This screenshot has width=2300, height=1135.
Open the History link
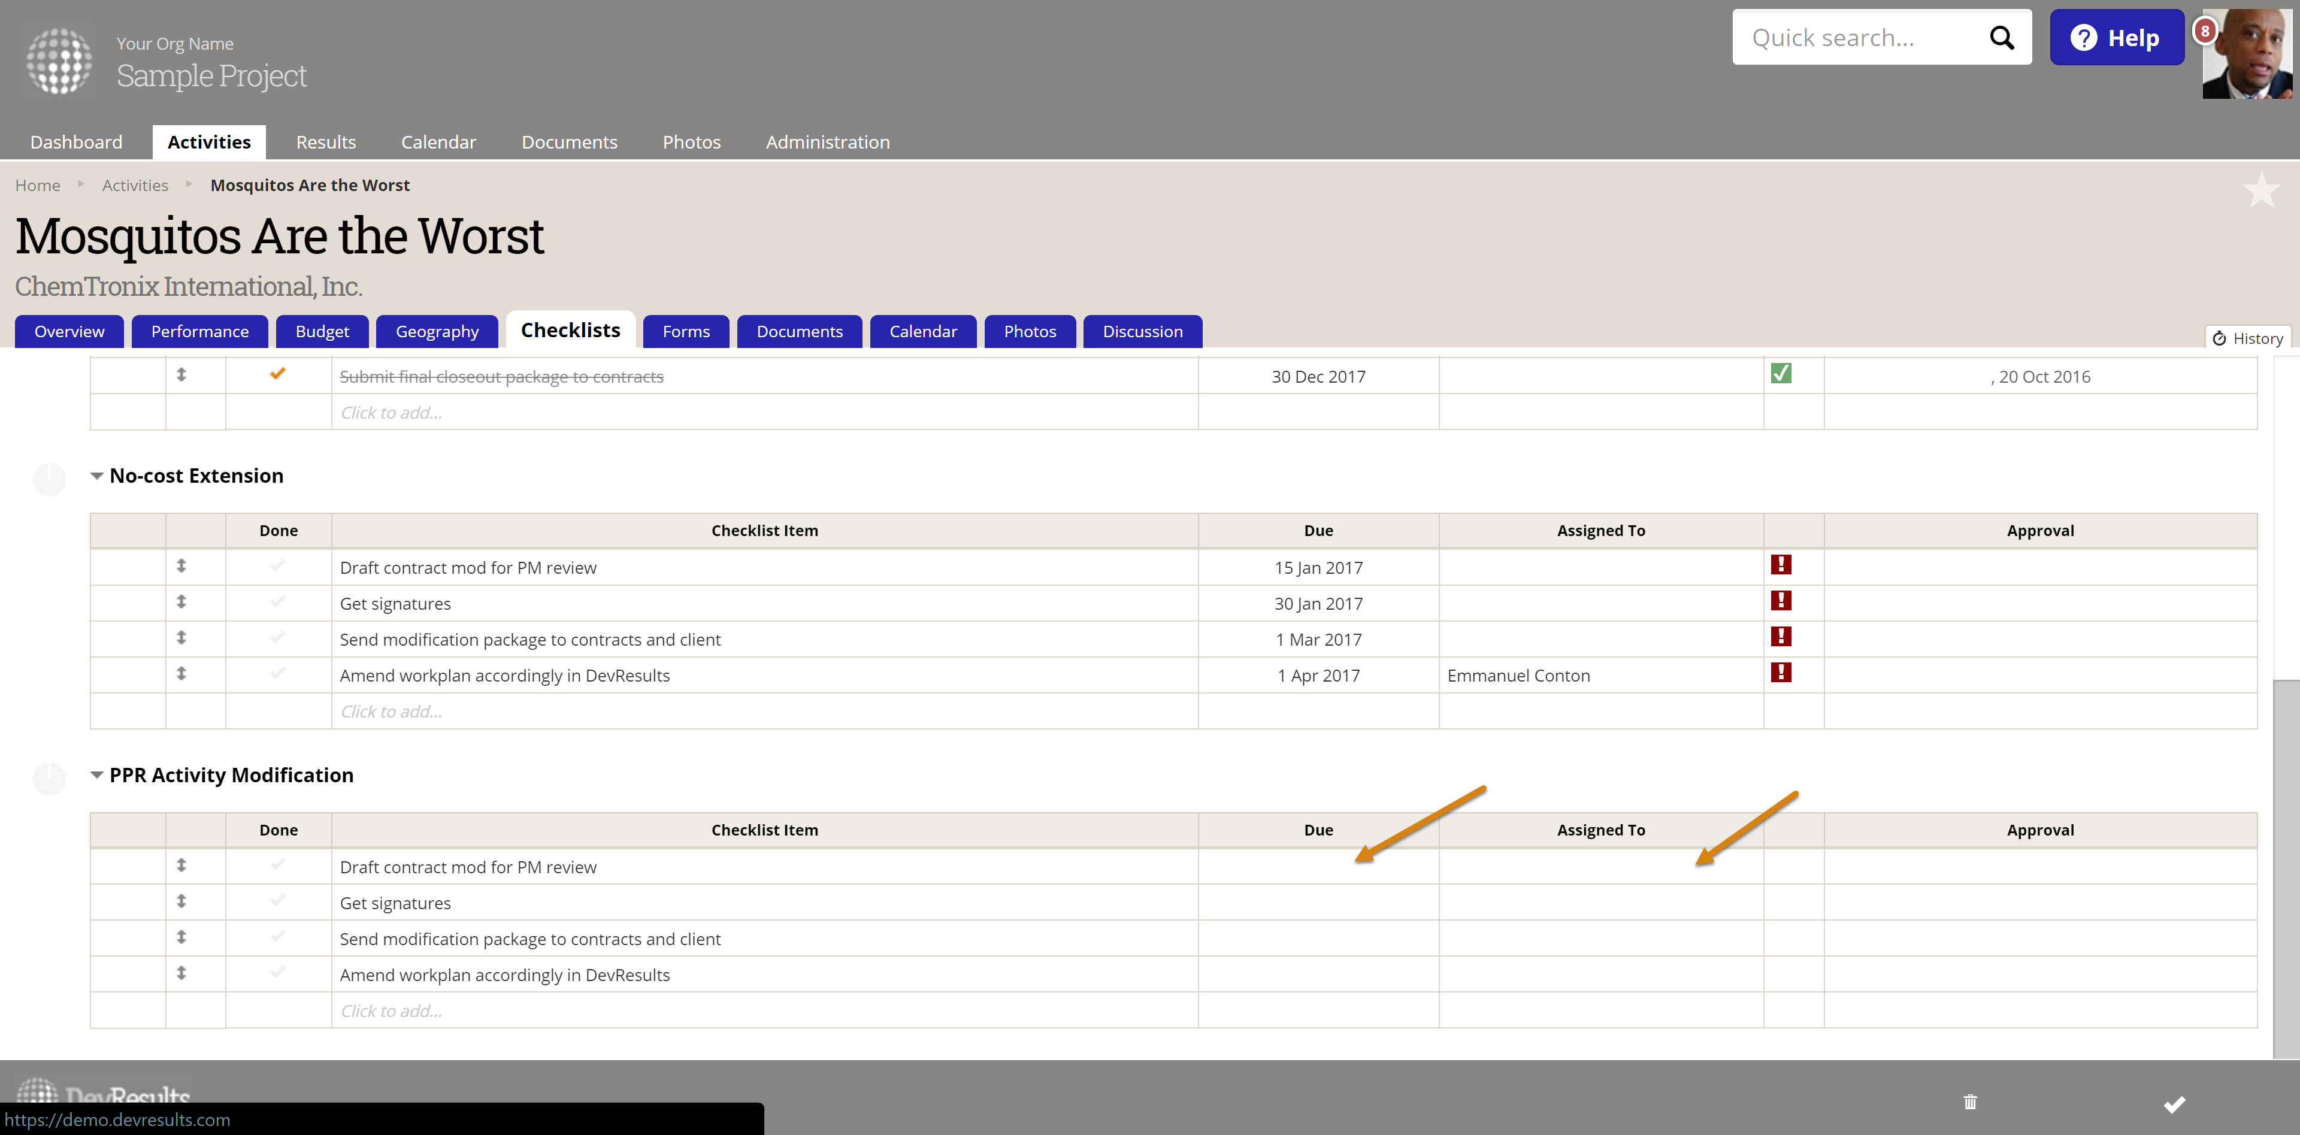click(x=2247, y=338)
